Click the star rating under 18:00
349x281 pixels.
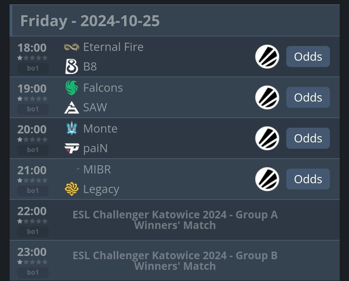click(x=32, y=58)
